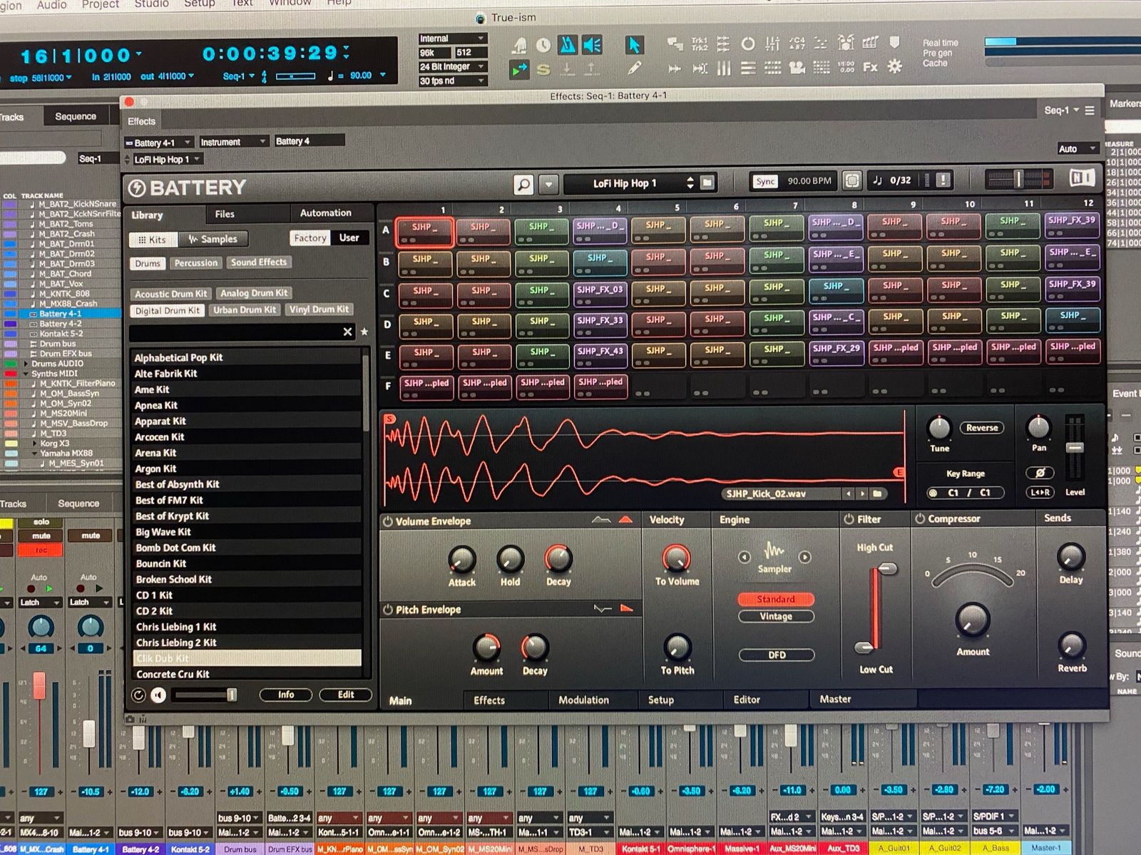Click the Edit button below kit list
1141x855 pixels.
coord(345,695)
